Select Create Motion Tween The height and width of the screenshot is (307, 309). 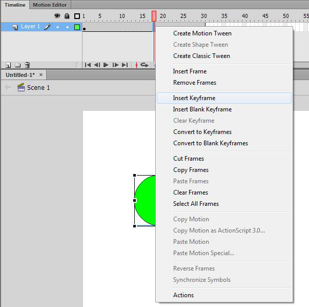(202, 33)
